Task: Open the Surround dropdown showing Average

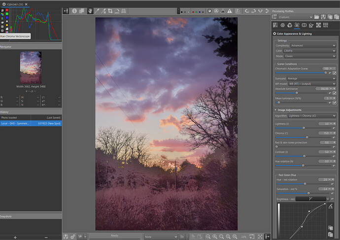Action: point(311,78)
